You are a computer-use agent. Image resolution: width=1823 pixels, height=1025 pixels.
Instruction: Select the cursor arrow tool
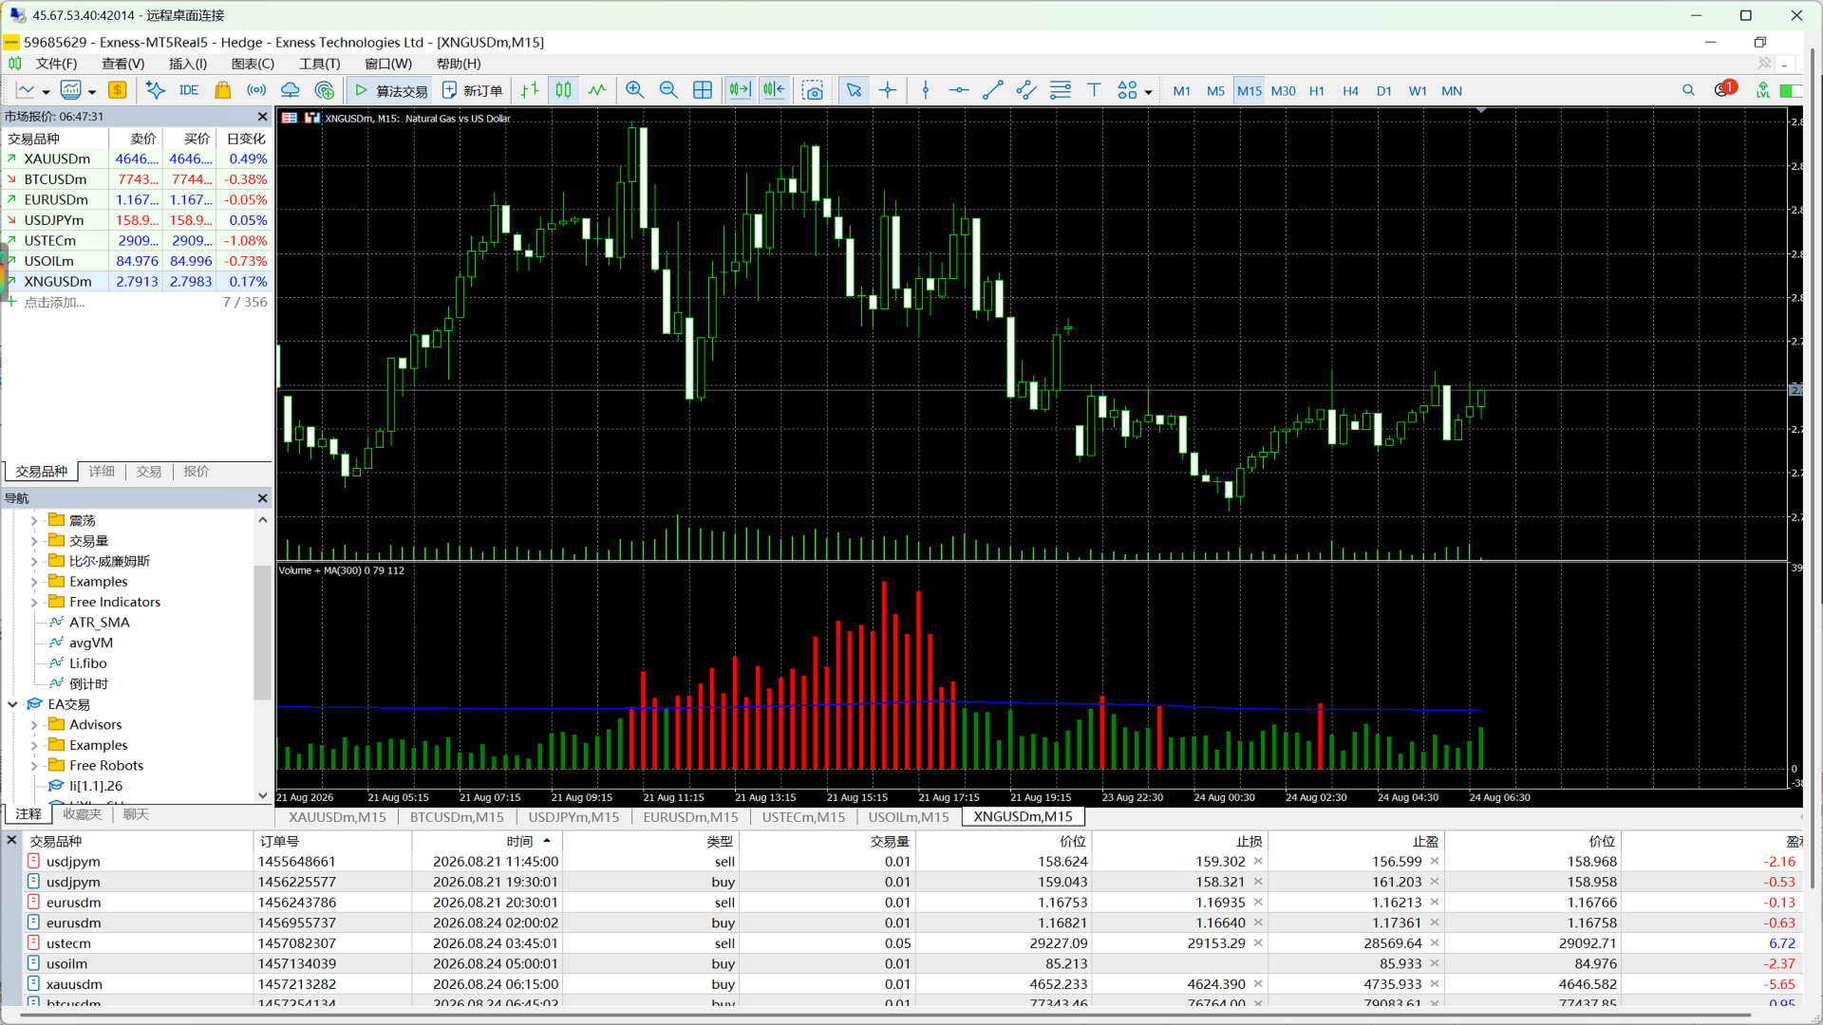(854, 91)
